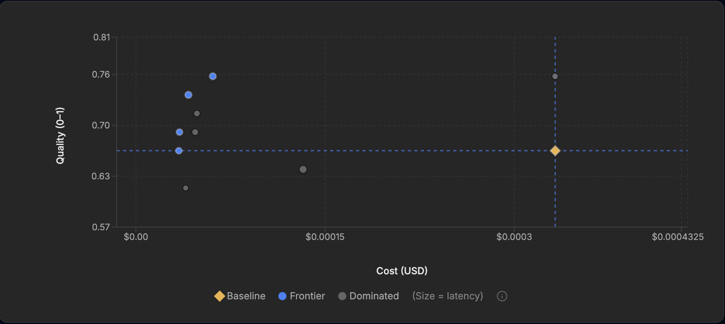Screen dimensions: 725x324
Task: Click the '$0.0004325' x-axis tick label
Action: pyautogui.click(x=678, y=237)
